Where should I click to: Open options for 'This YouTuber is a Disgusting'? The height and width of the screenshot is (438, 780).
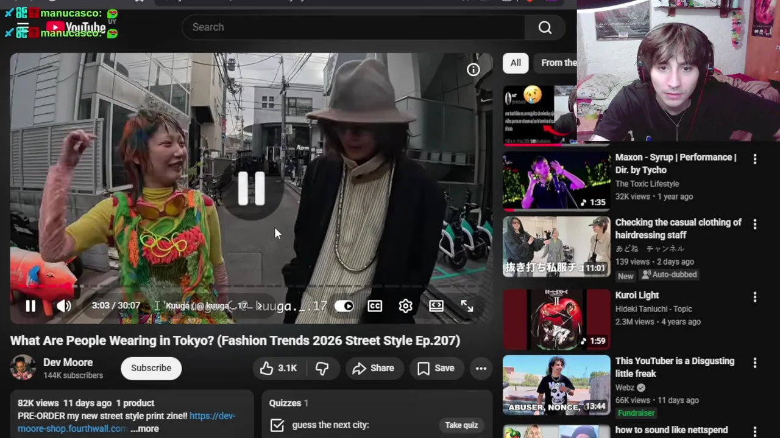click(x=755, y=363)
